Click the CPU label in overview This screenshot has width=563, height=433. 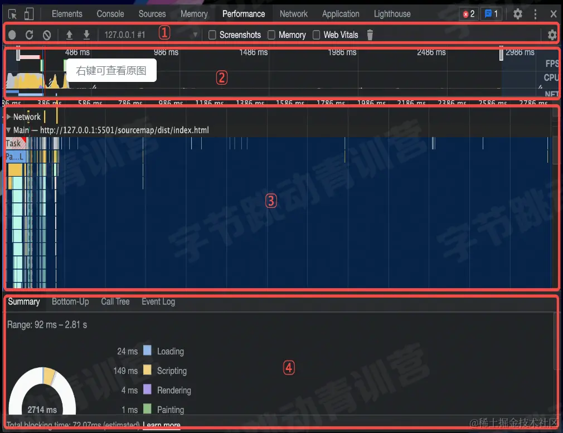tap(551, 77)
